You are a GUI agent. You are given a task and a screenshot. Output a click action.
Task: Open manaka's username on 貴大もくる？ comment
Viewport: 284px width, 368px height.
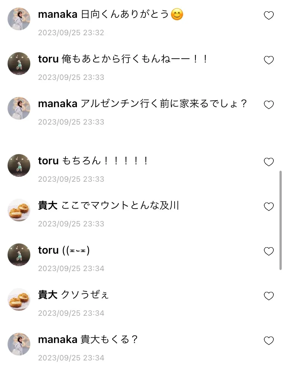[x=58, y=340]
